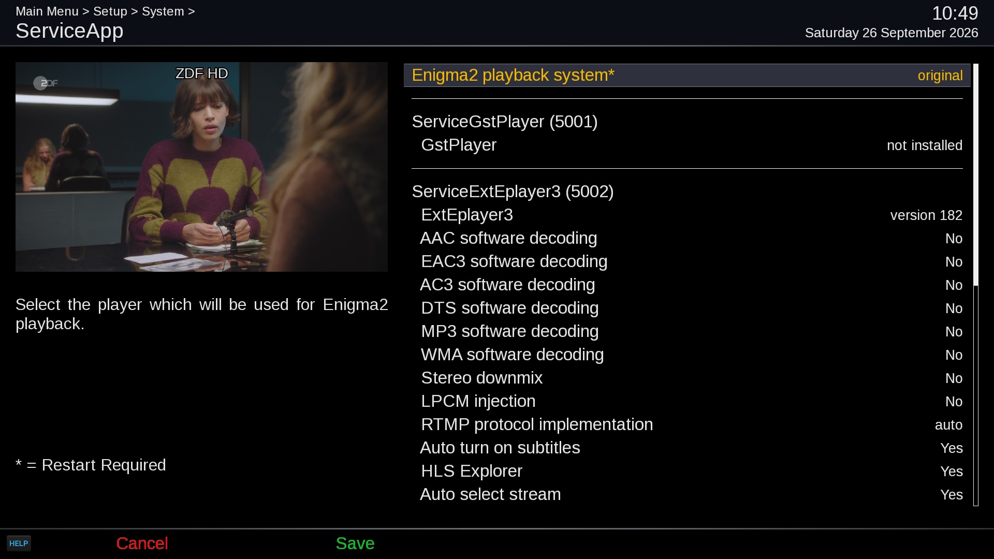Enable LPCM injection option
The image size is (994, 559).
click(x=687, y=401)
